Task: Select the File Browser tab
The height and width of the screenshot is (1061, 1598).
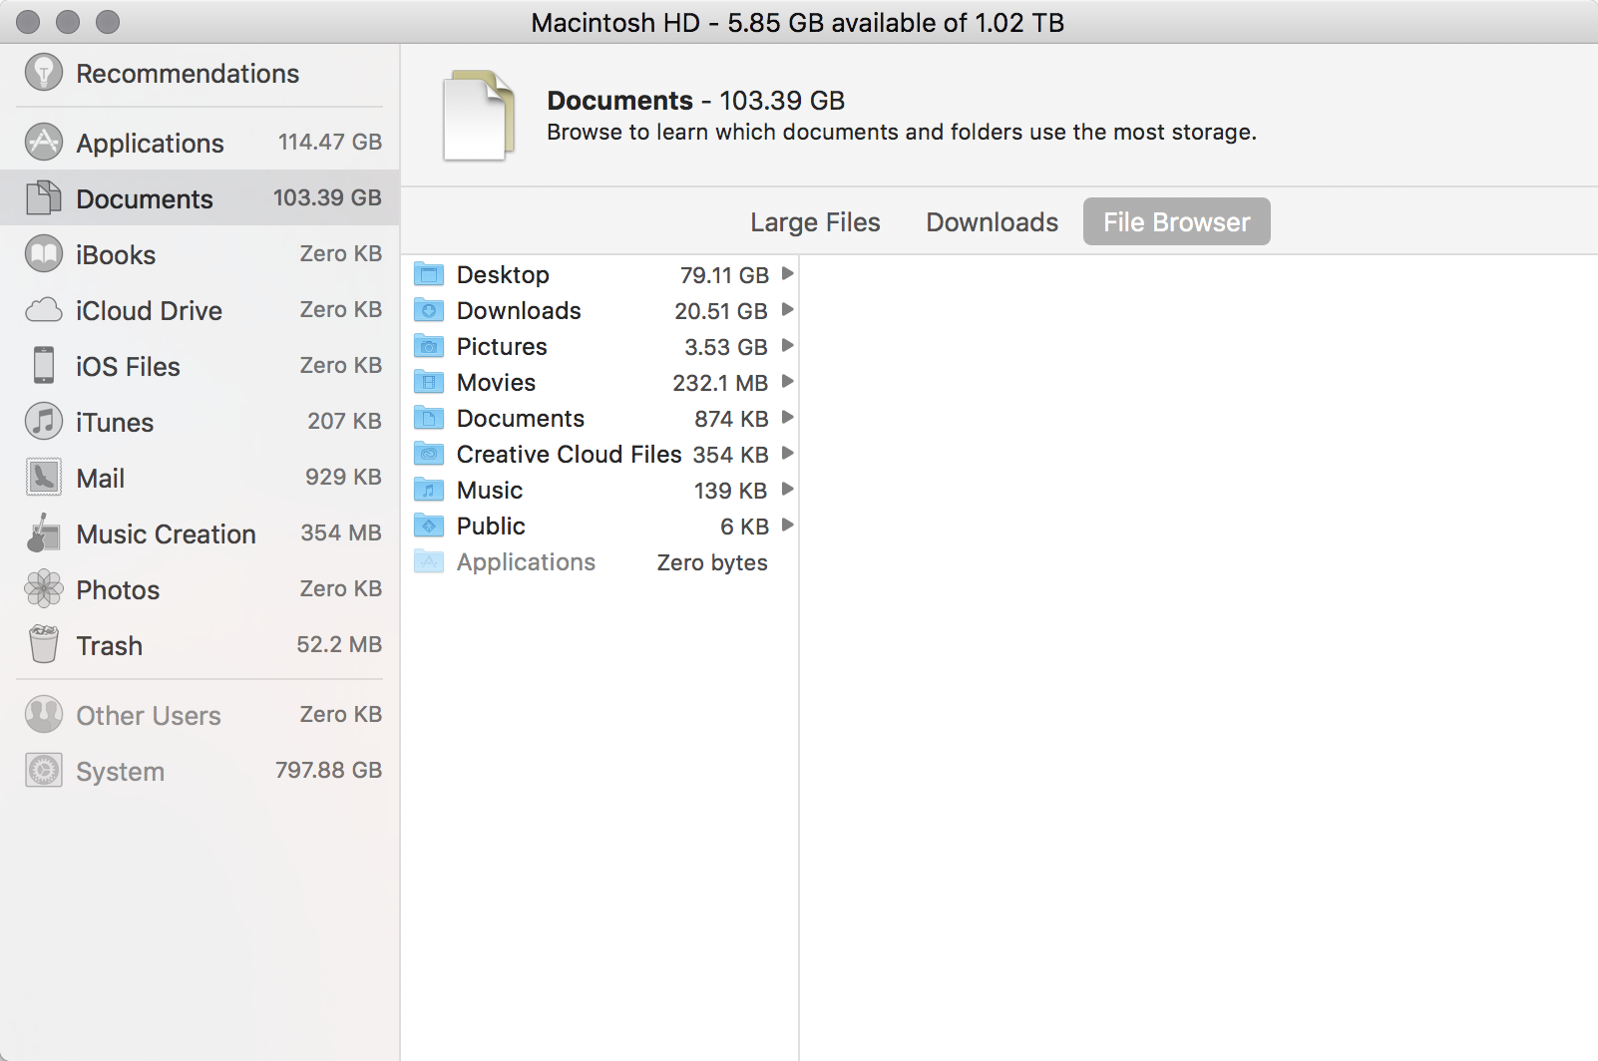Action: pos(1177,221)
